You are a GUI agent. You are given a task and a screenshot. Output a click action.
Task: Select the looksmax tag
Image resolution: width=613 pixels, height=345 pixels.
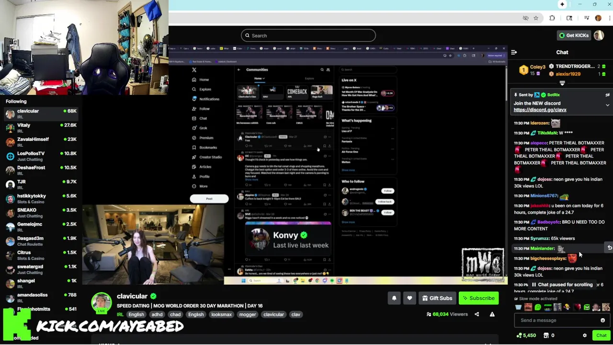tap(221, 314)
